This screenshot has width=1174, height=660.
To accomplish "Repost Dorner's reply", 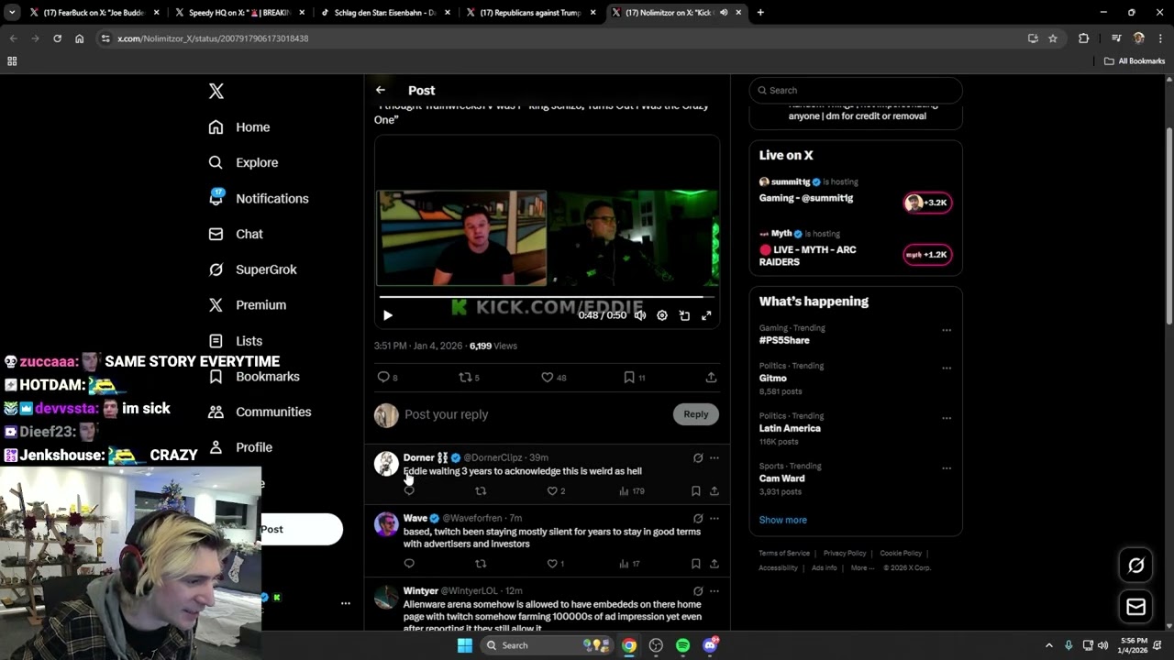I will (x=481, y=491).
